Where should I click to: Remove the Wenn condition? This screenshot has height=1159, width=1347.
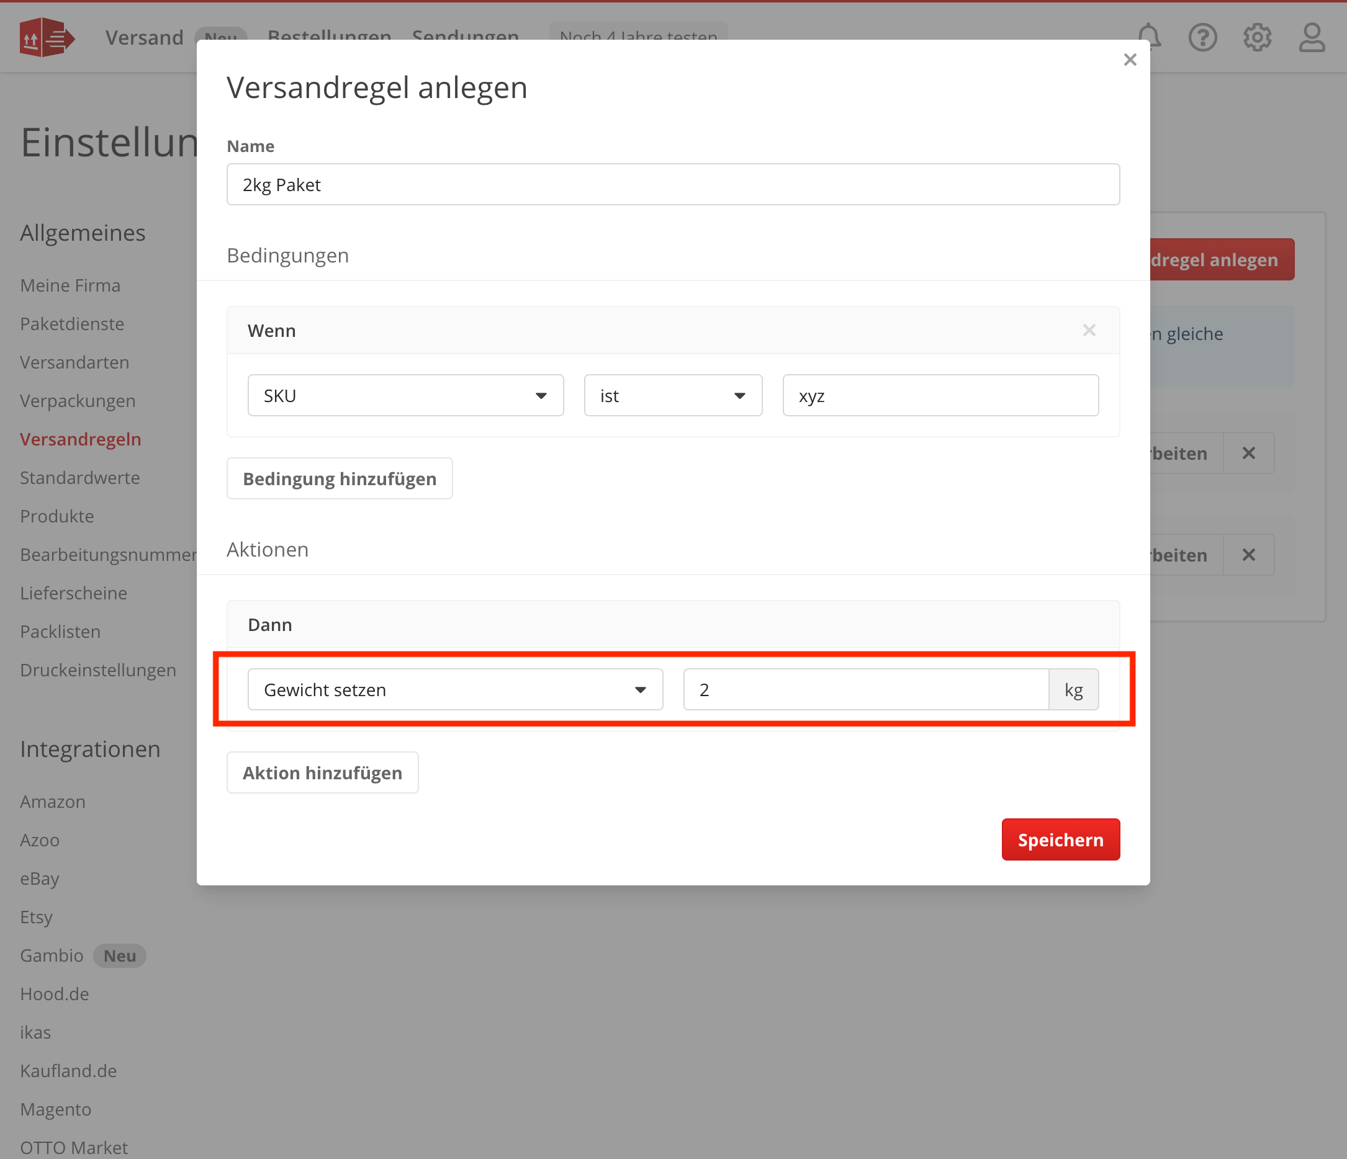(1089, 330)
